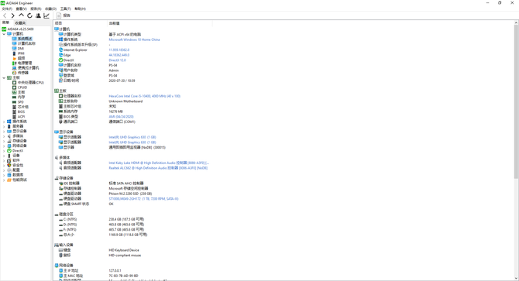The height and width of the screenshot is (281, 519).
Task: Click the SPD icon in tree
Action: 14,102
